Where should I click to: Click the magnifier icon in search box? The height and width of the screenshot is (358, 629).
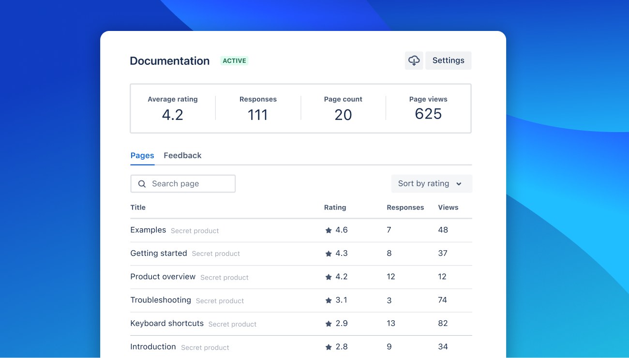[x=142, y=184]
